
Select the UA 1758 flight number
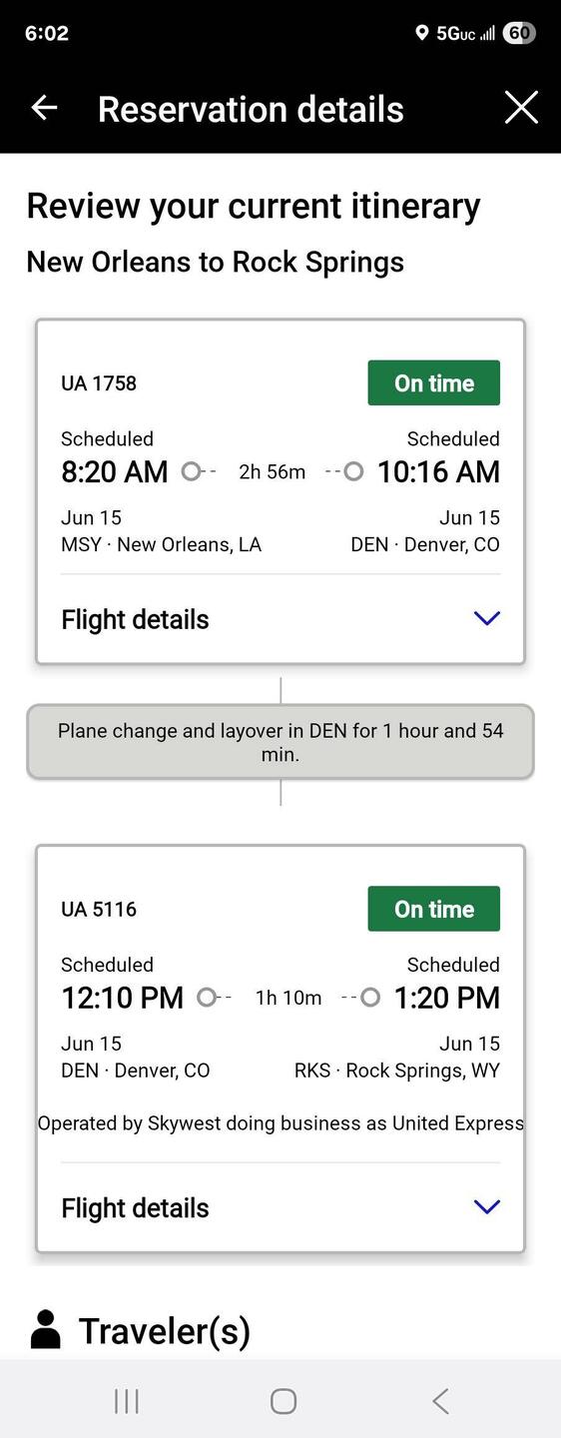99,383
